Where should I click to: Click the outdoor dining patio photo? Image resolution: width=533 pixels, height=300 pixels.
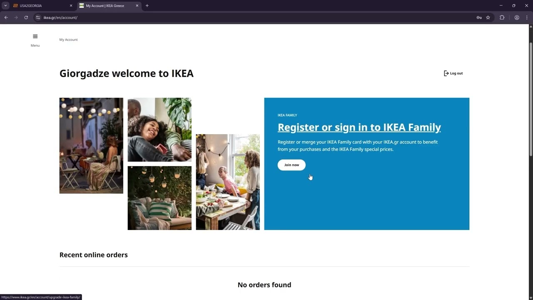[91, 145]
